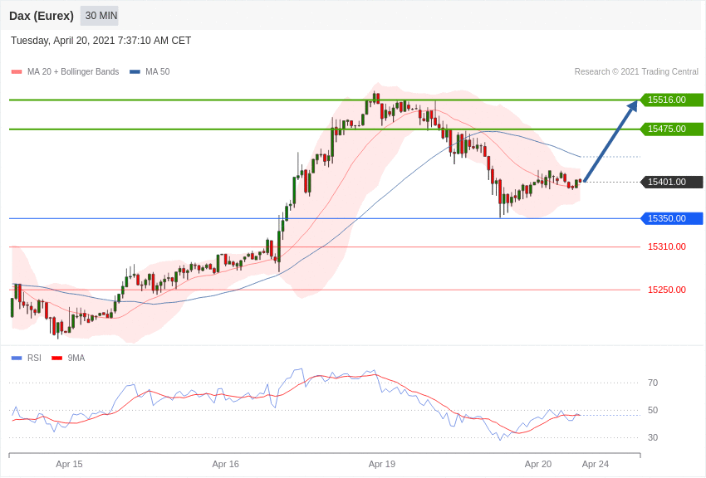Select the green 15516.00 resistance price tag
Screen dimensions: 706x478
pyautogui.click(x=671, y=100)
